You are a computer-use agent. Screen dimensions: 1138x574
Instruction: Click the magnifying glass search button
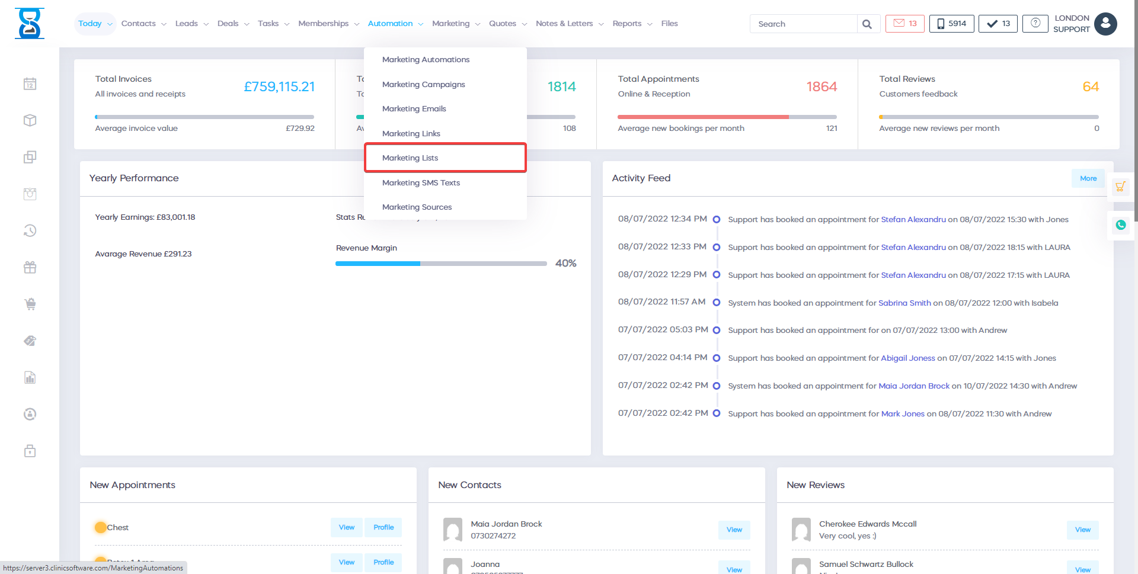pos(867,24)
